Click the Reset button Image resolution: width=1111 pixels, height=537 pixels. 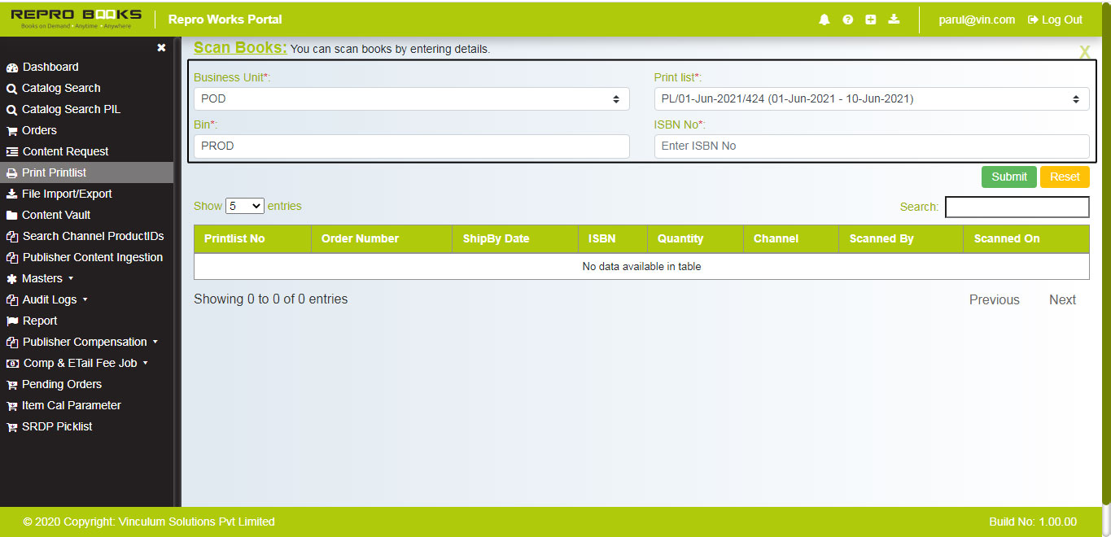tap(1064, 177)
